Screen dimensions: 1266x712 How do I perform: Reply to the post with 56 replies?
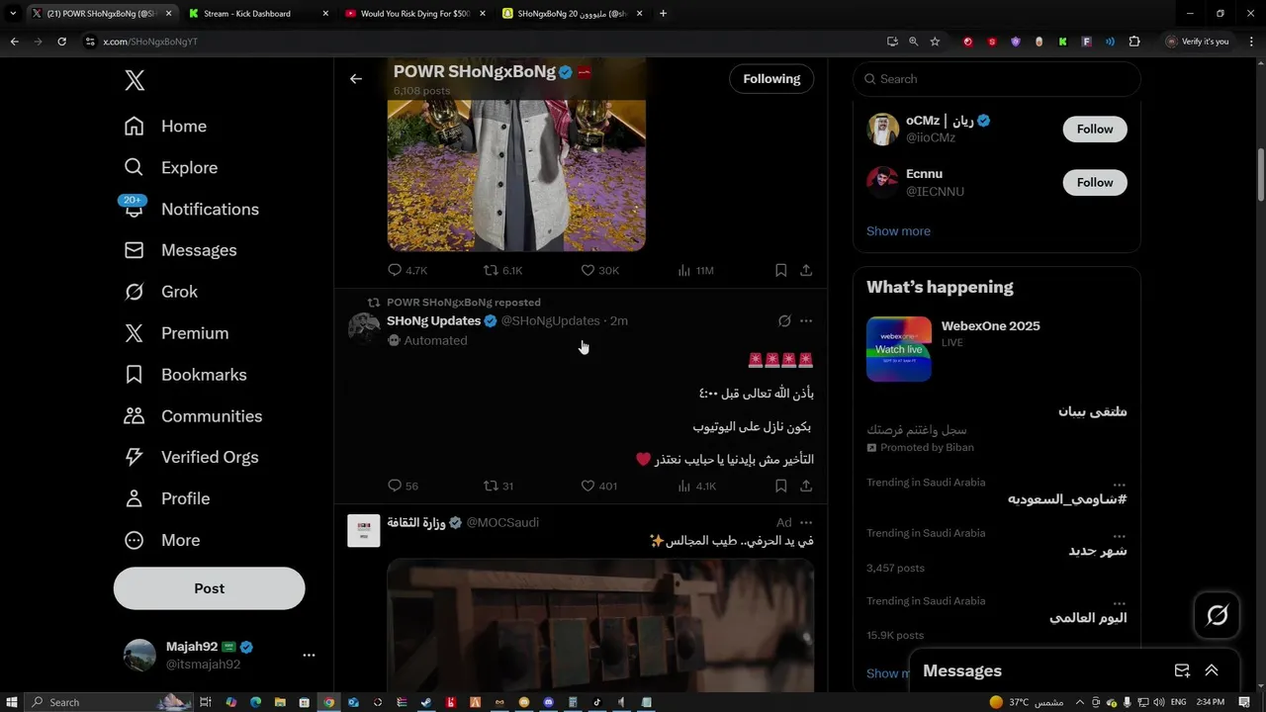(403, 486)
